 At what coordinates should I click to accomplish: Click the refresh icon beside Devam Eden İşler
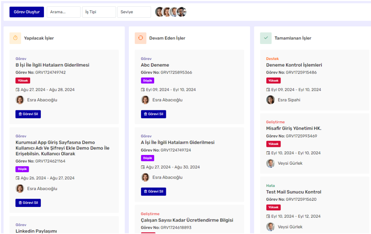click(141, 38)
